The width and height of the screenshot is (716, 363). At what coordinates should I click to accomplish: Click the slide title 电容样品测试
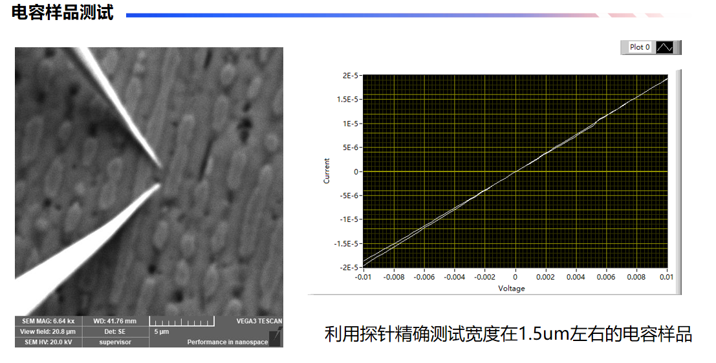click(x=63, y=14)
